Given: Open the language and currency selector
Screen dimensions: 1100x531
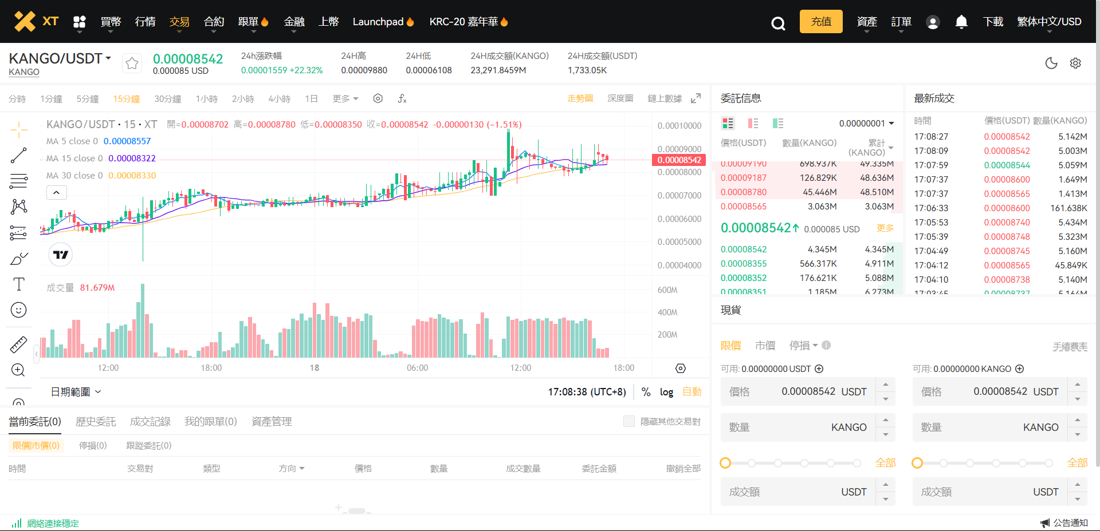Looking at the screenshot, I should pyautogui.click(x=1049, y=22).
